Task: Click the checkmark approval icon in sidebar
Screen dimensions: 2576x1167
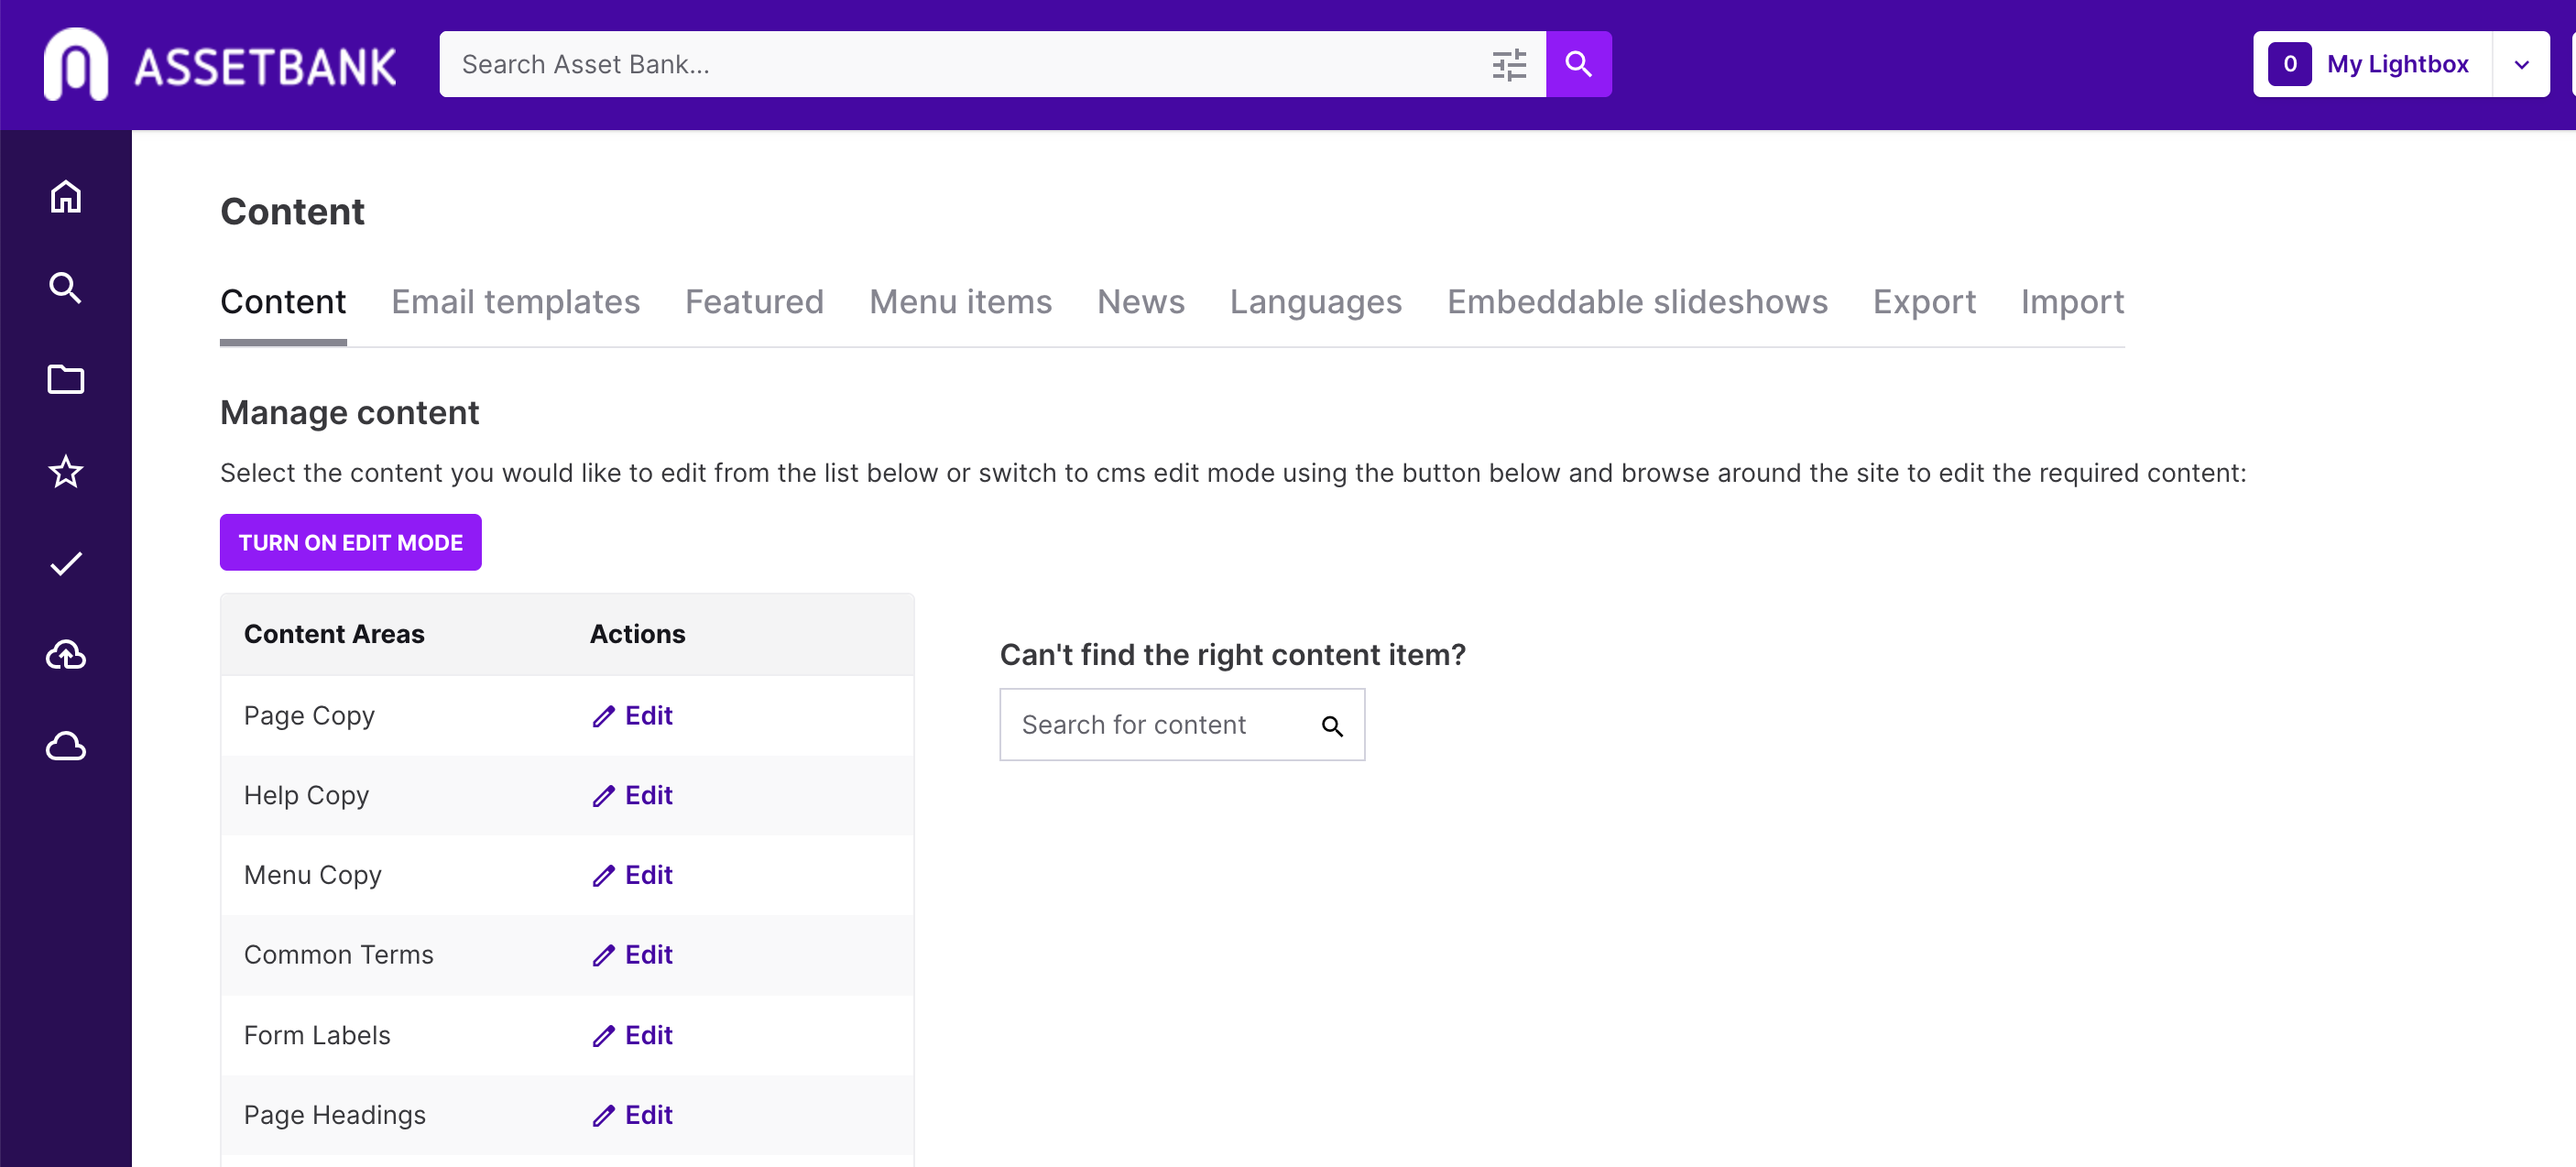Action: (66, 564)
